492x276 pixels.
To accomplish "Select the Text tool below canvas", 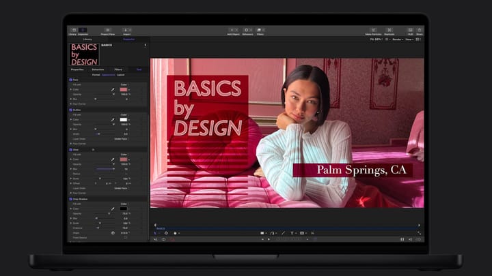I will tap(292, 233).
